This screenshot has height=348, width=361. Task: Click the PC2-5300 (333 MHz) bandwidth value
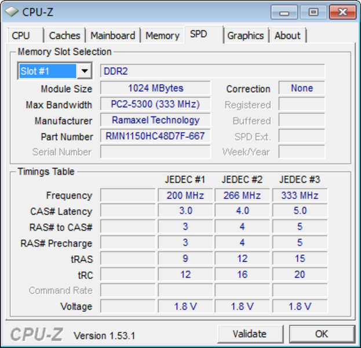pyautogui.click(x=155, y=104)
